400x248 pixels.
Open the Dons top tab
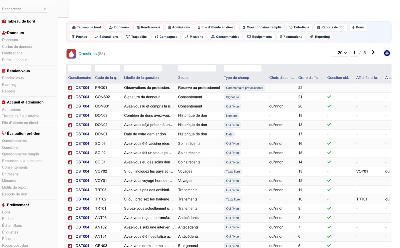[x=358, y=27]
